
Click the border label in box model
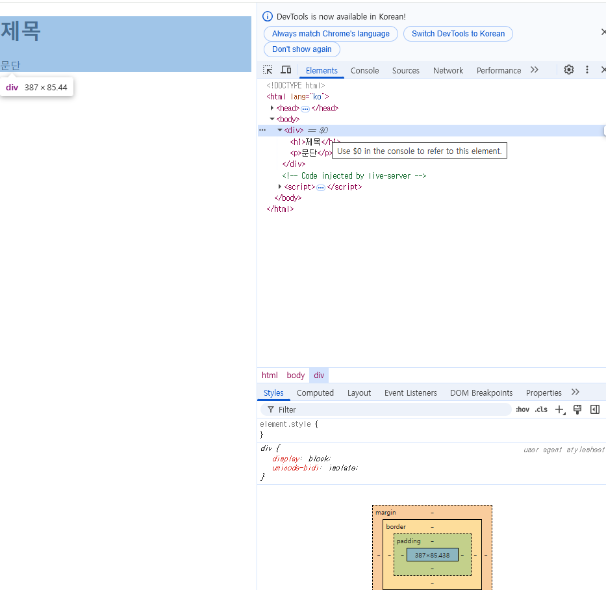coord(396,526)
